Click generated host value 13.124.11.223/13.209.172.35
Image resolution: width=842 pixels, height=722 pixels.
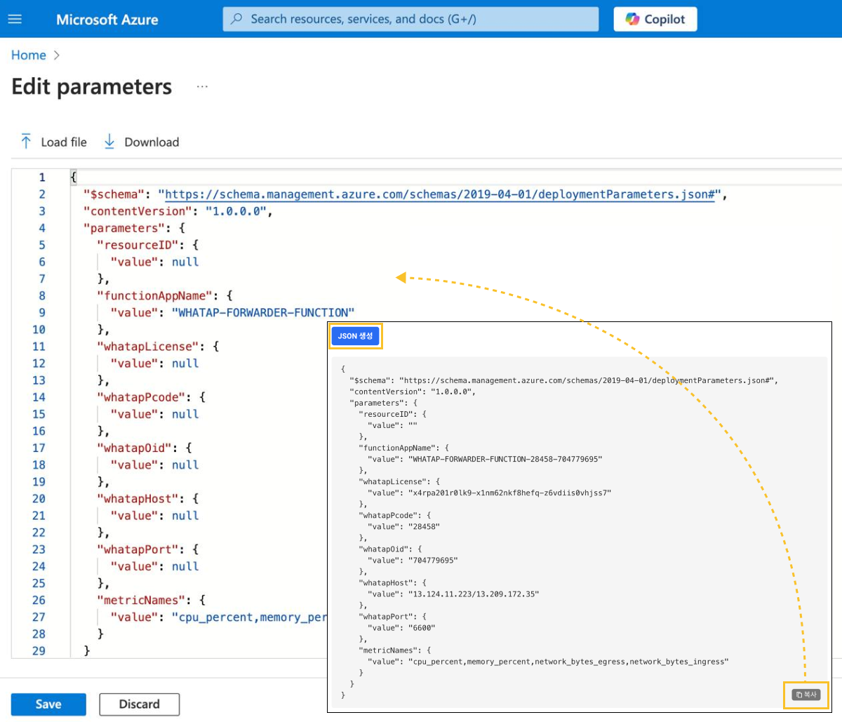click(474, 594)
